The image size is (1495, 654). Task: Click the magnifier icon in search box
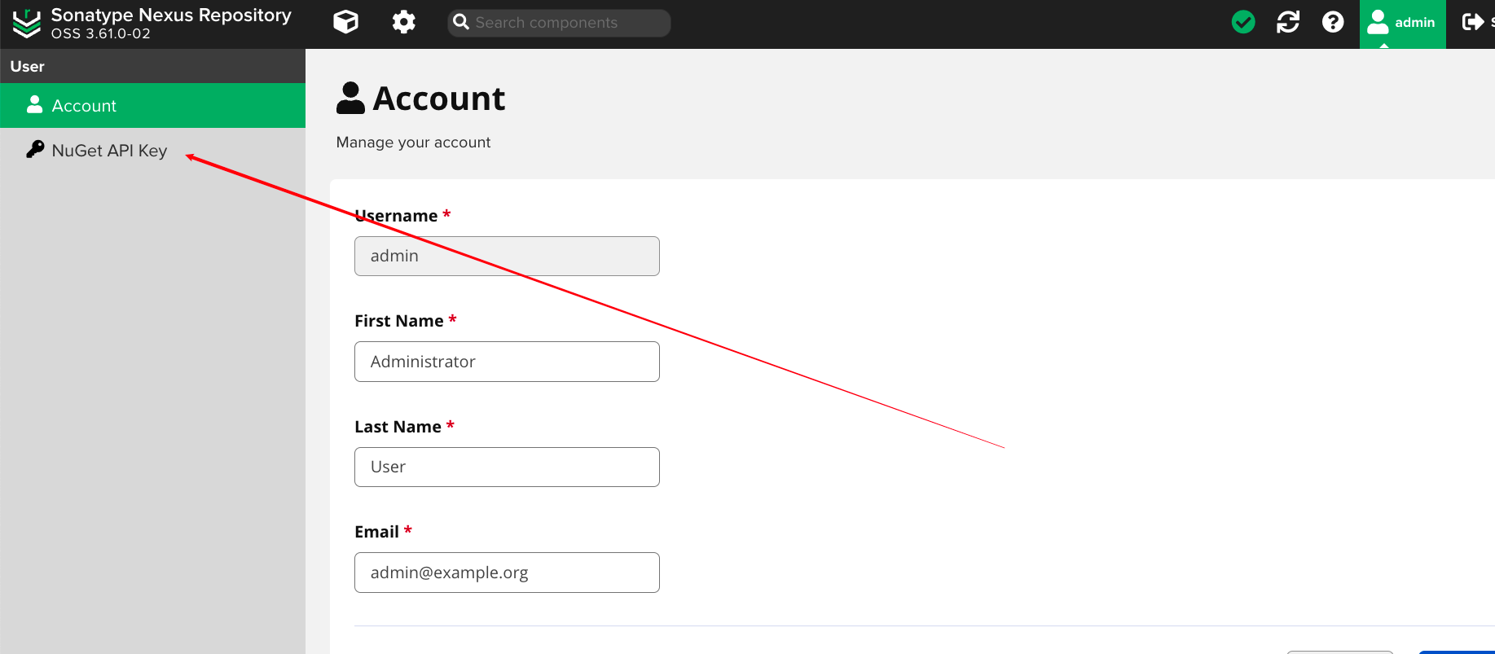pos(461,22)
